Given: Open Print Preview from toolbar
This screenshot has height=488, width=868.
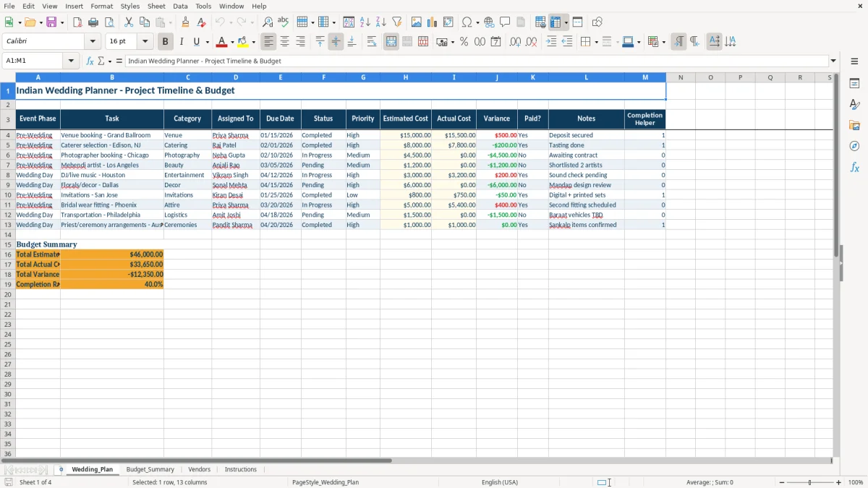Looking at the screenshot, I should coord(109,22).
